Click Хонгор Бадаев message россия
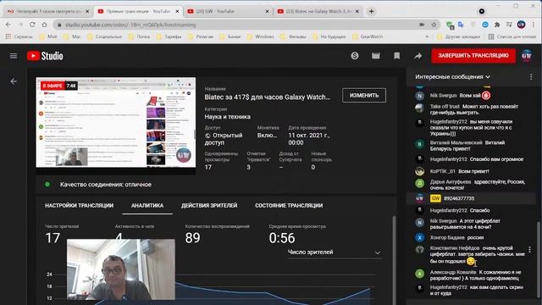This screenshot has height=305, width=542. [x=472, y=237]
